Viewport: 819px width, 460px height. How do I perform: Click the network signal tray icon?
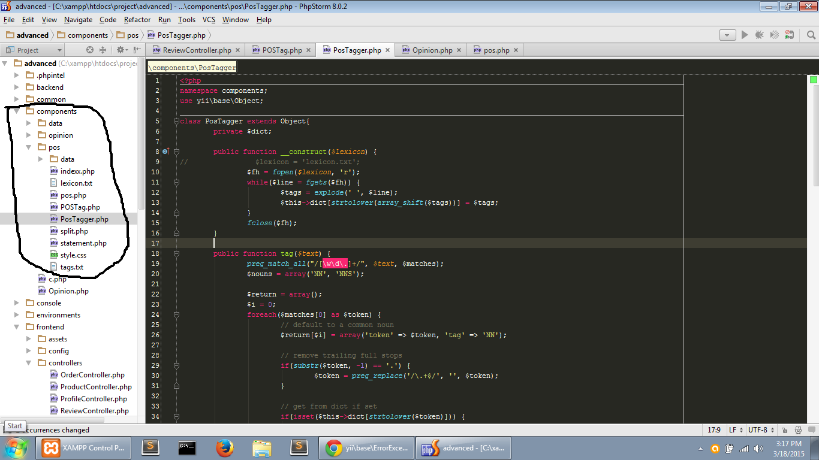coord(743,448)
